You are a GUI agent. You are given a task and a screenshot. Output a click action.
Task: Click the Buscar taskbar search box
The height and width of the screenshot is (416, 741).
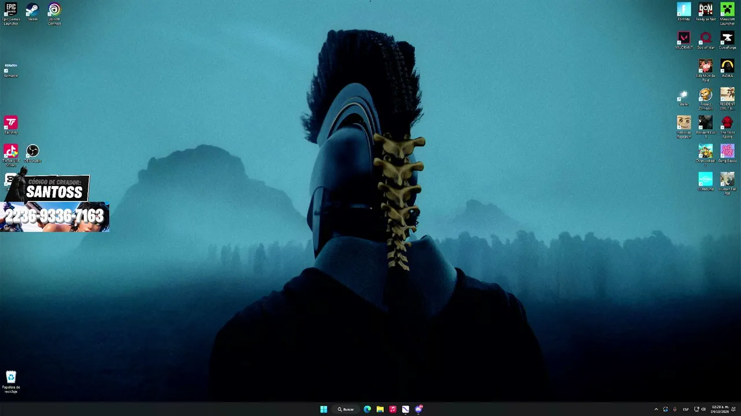pyautogui.click(x=346, y=409)
